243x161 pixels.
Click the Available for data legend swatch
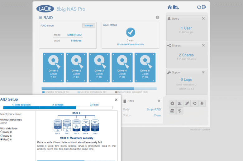[43, 92]
